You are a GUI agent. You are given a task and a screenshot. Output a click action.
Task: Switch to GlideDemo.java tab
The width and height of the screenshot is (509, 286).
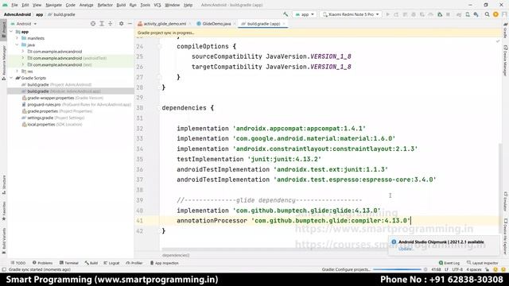coord(216,24)
